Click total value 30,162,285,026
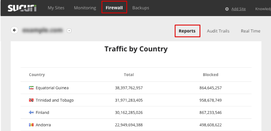Image resolution: width=271 pixels, height=131 pixels. pos(129,112)
